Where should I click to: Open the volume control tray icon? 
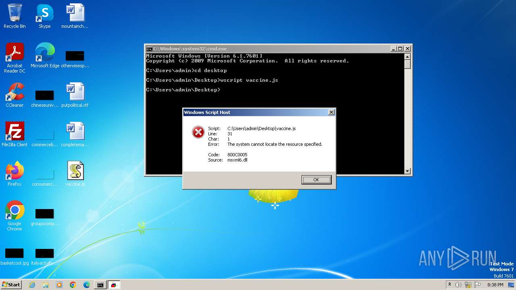(458, 285)
